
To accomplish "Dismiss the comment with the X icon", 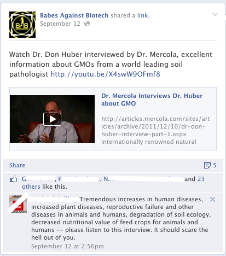I will [212, 200].
